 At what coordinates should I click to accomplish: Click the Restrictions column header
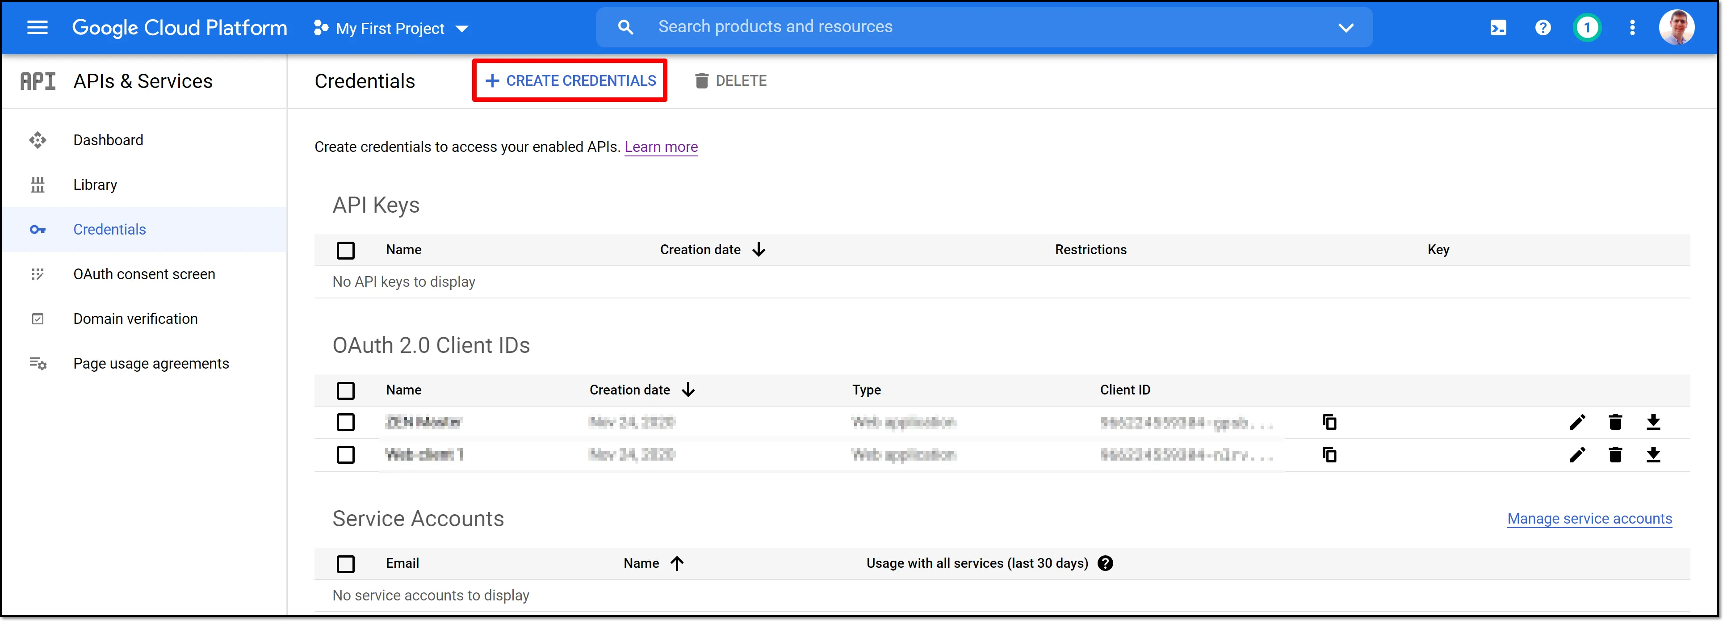coord(1090,250)
